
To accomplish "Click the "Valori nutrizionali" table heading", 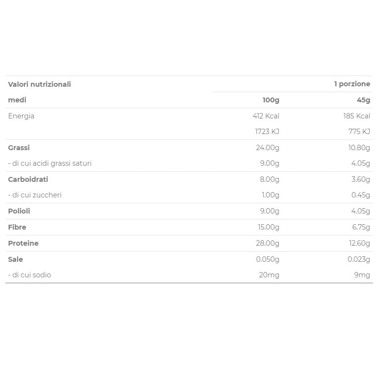I will click(x=39, y=84).
